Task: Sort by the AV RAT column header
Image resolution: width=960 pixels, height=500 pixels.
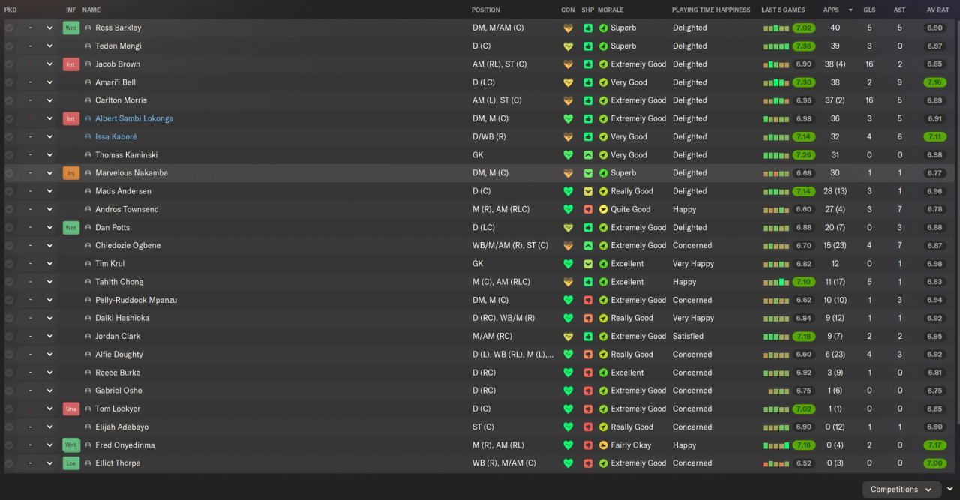Action: (x=937, y=10)
